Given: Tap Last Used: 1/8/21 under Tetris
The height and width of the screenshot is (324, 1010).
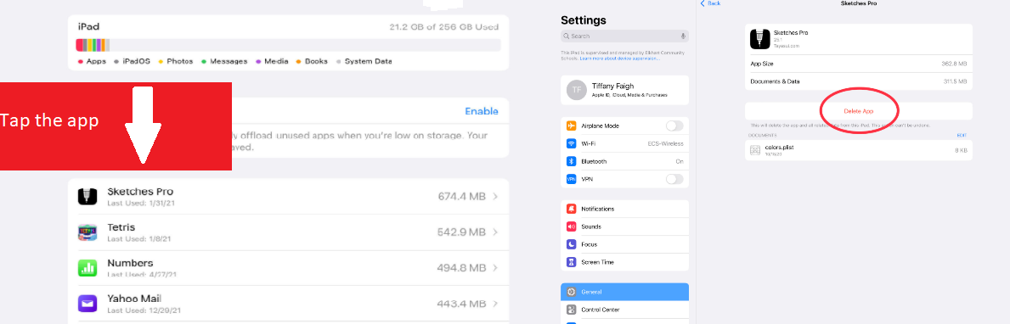Looking at the screenshot, I should coord(139,238).
